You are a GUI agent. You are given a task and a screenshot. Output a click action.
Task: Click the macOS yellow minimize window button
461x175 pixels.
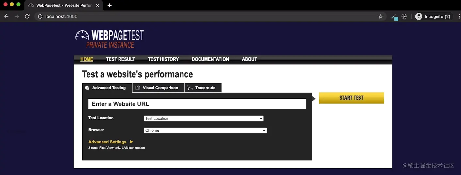coord(12,5)
